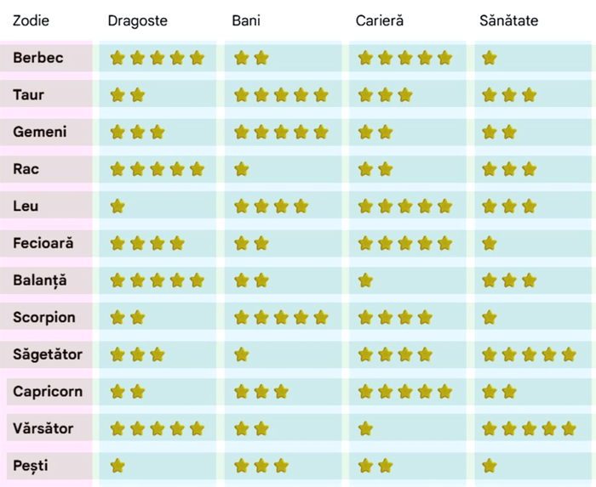Screen dimensions: 596x487
Task: Select the Scorpion zodiac row label
Action: (x=44, y=317)
